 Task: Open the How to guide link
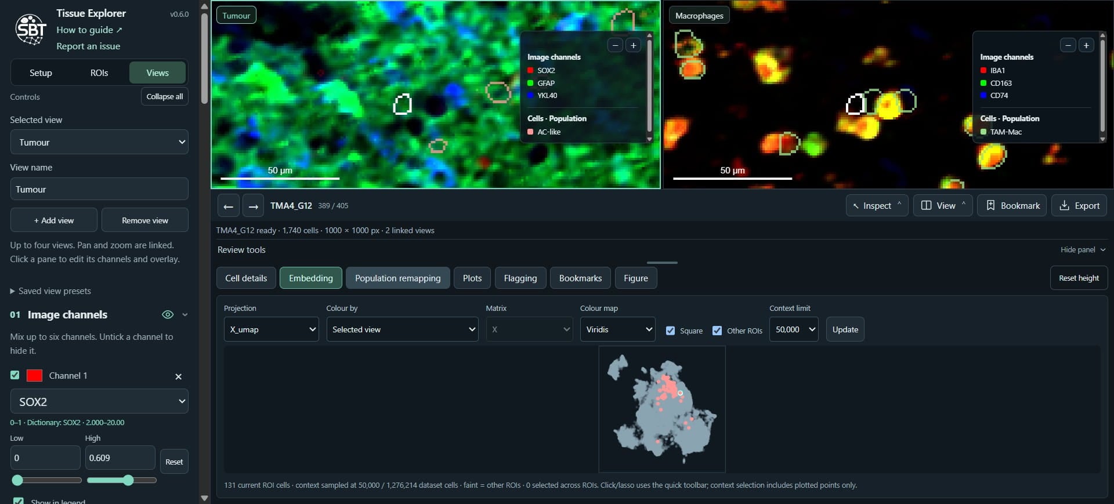pos(89,30)
